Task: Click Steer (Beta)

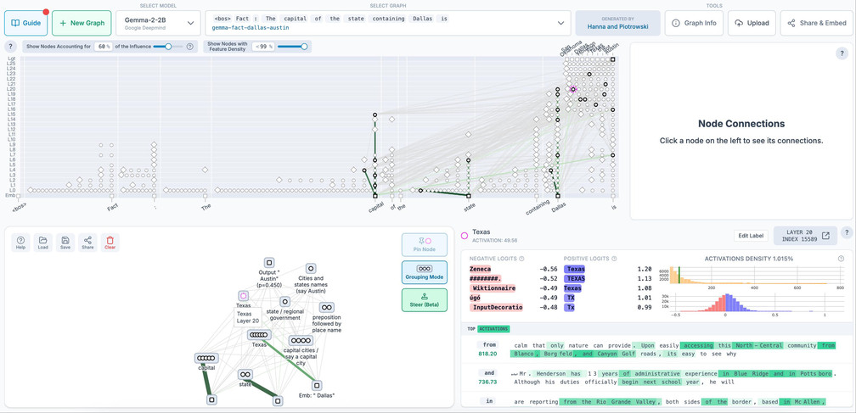Action: click(x=425, y=299)
